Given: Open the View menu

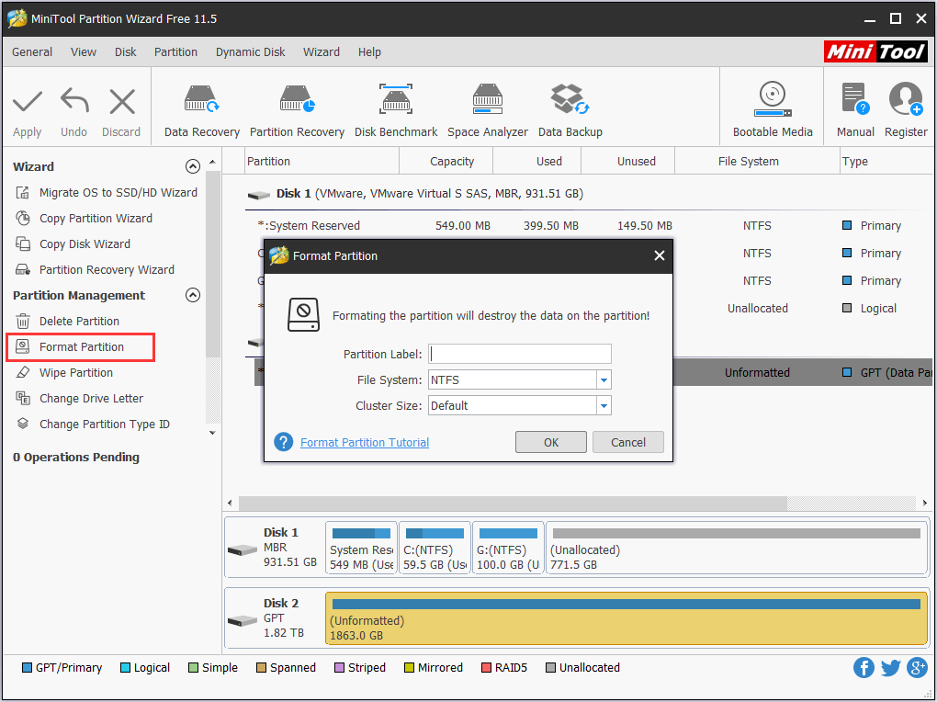Looking at the screenshot, I should 83,52.
